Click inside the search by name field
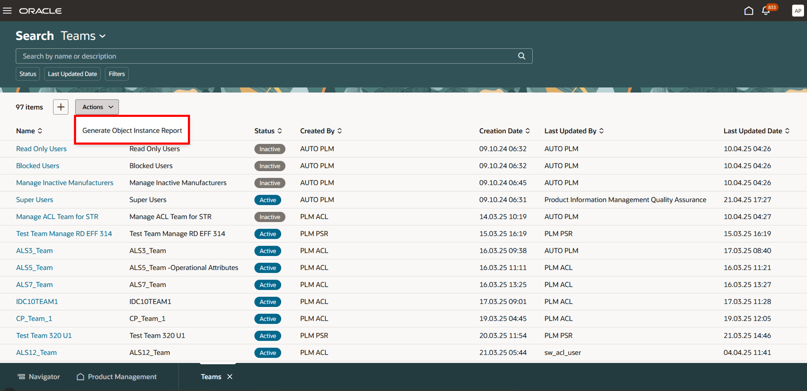Image resolution: width=807 pixels, height=391 pixels. (168, 56)
